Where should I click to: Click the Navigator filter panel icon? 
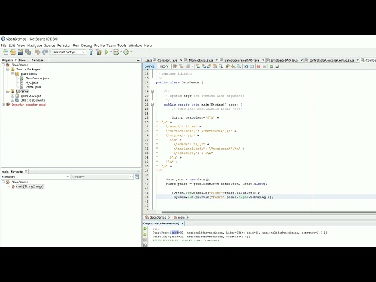[137, 177]
